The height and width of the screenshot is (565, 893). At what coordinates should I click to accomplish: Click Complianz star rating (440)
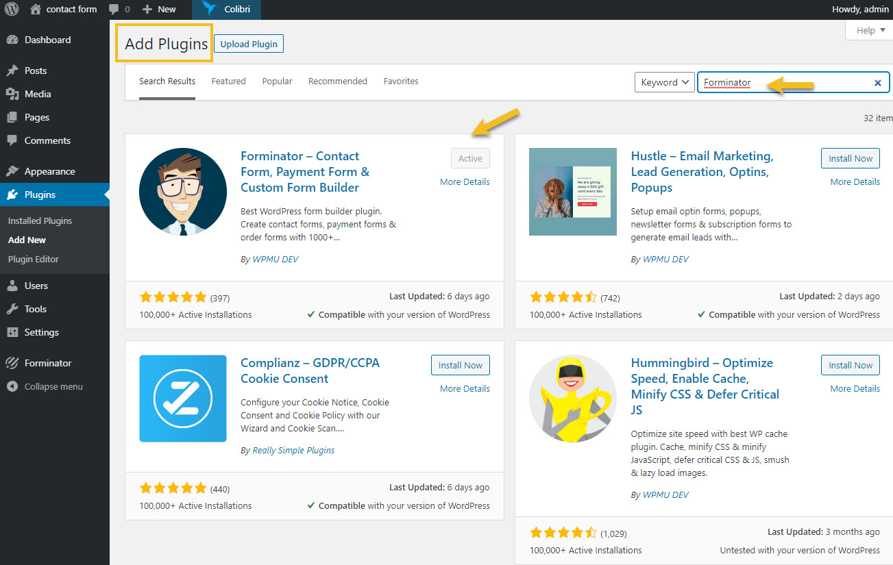pos(173,489)
